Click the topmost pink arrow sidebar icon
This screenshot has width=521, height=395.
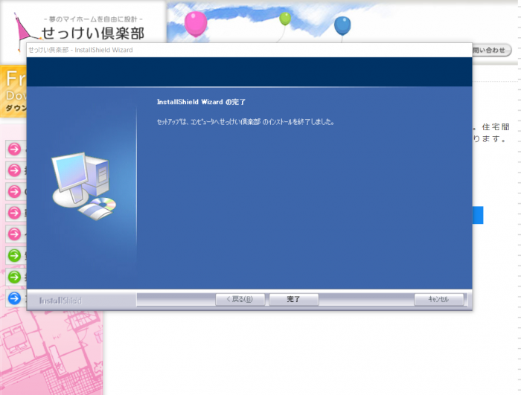point(14,150)
